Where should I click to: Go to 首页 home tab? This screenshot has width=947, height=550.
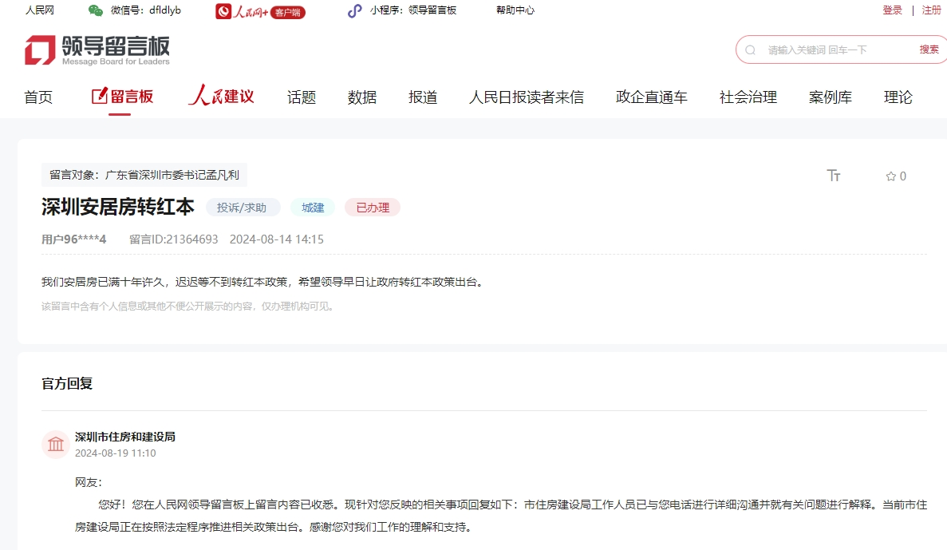tap(38, 97)
